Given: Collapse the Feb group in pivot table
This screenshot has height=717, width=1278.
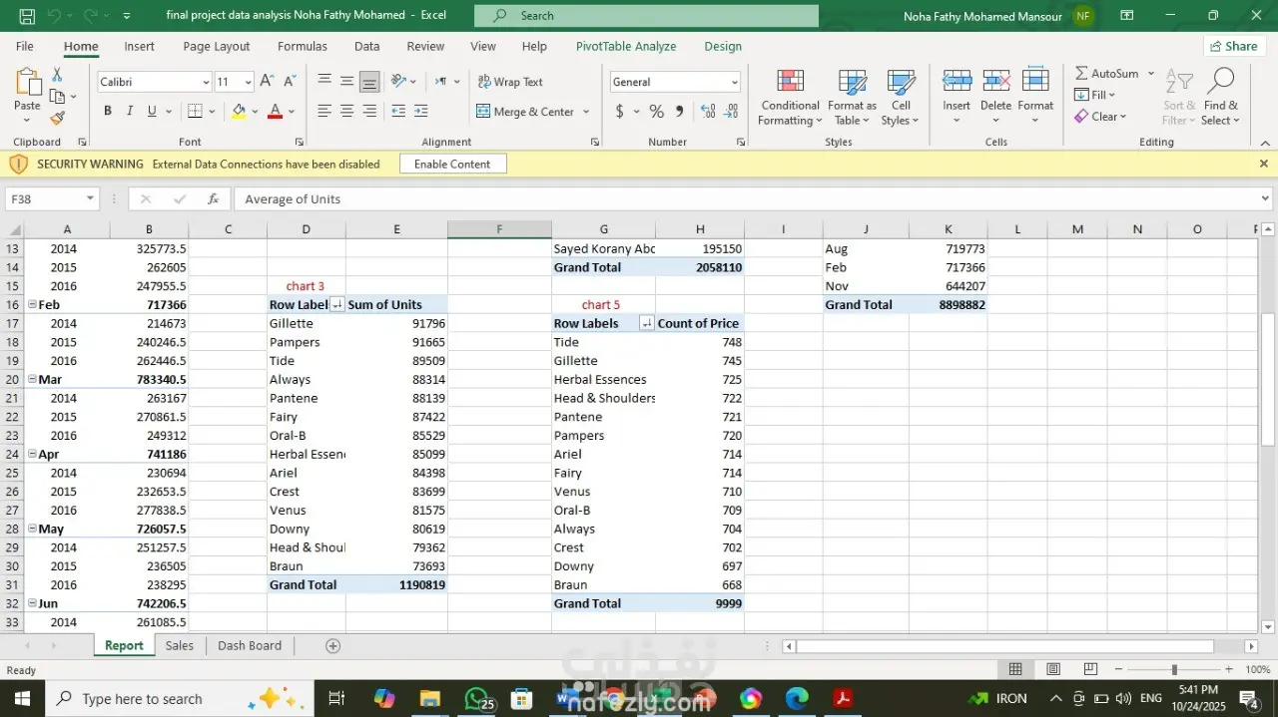Looking at the screenshot, I should (32, 305).
